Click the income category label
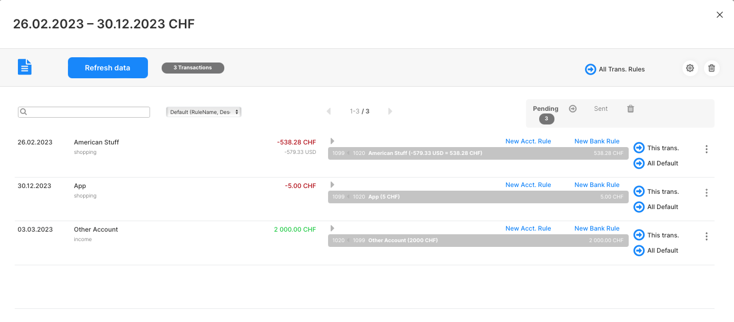This screenshot has height=322, width=734. (83, 240)
